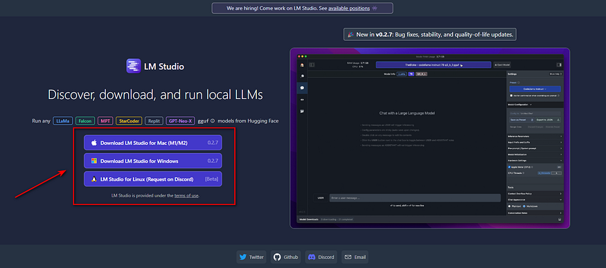
Task: Click Save as Preset button in preview
Action: click(x=522, y=120)
